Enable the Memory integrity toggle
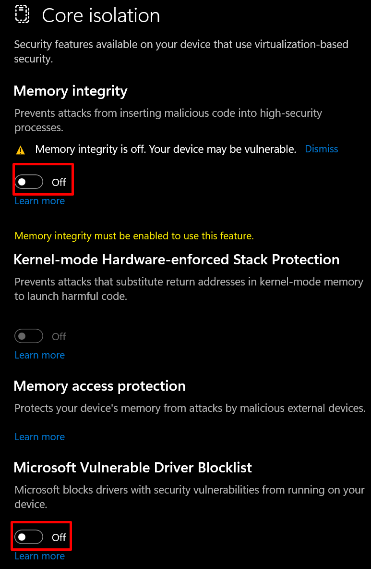371x569 pixels. (29, 182)
